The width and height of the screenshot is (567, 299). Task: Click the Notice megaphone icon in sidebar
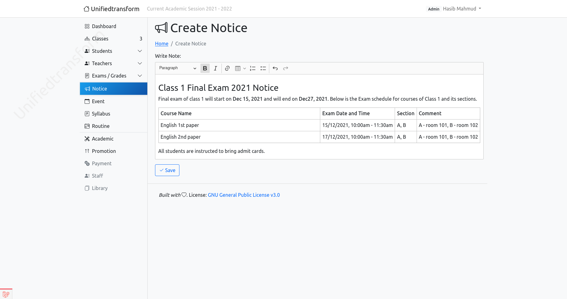tap(87, 89)
